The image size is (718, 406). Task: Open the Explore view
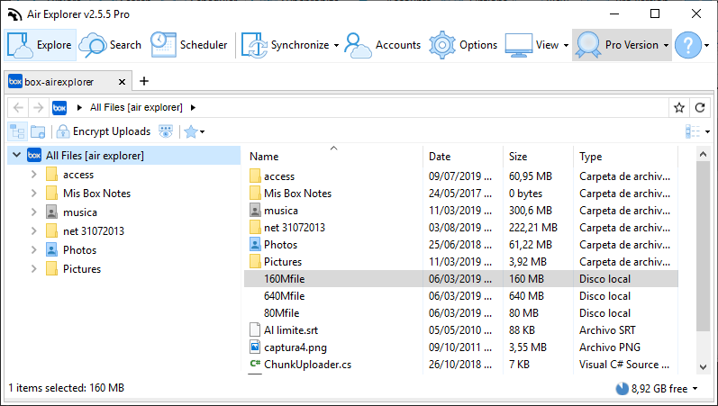(41, 45)
